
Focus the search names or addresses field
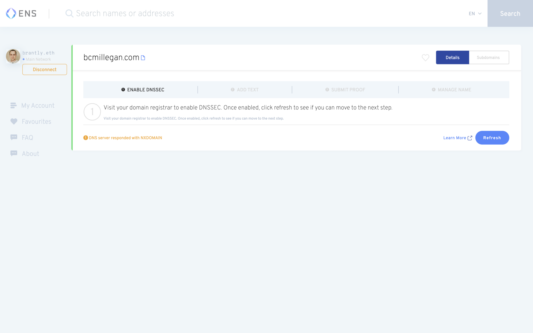[187, 13]
